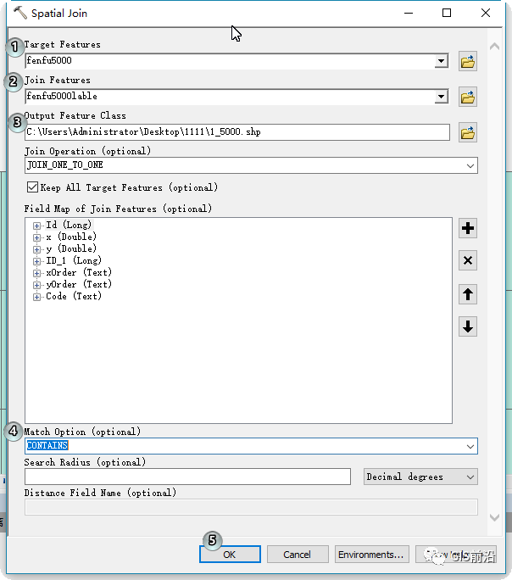Image resolution: width=512 pixels, height=580 pixels.
Task: Click the Search Radius input field
Action: coord(187,477)
